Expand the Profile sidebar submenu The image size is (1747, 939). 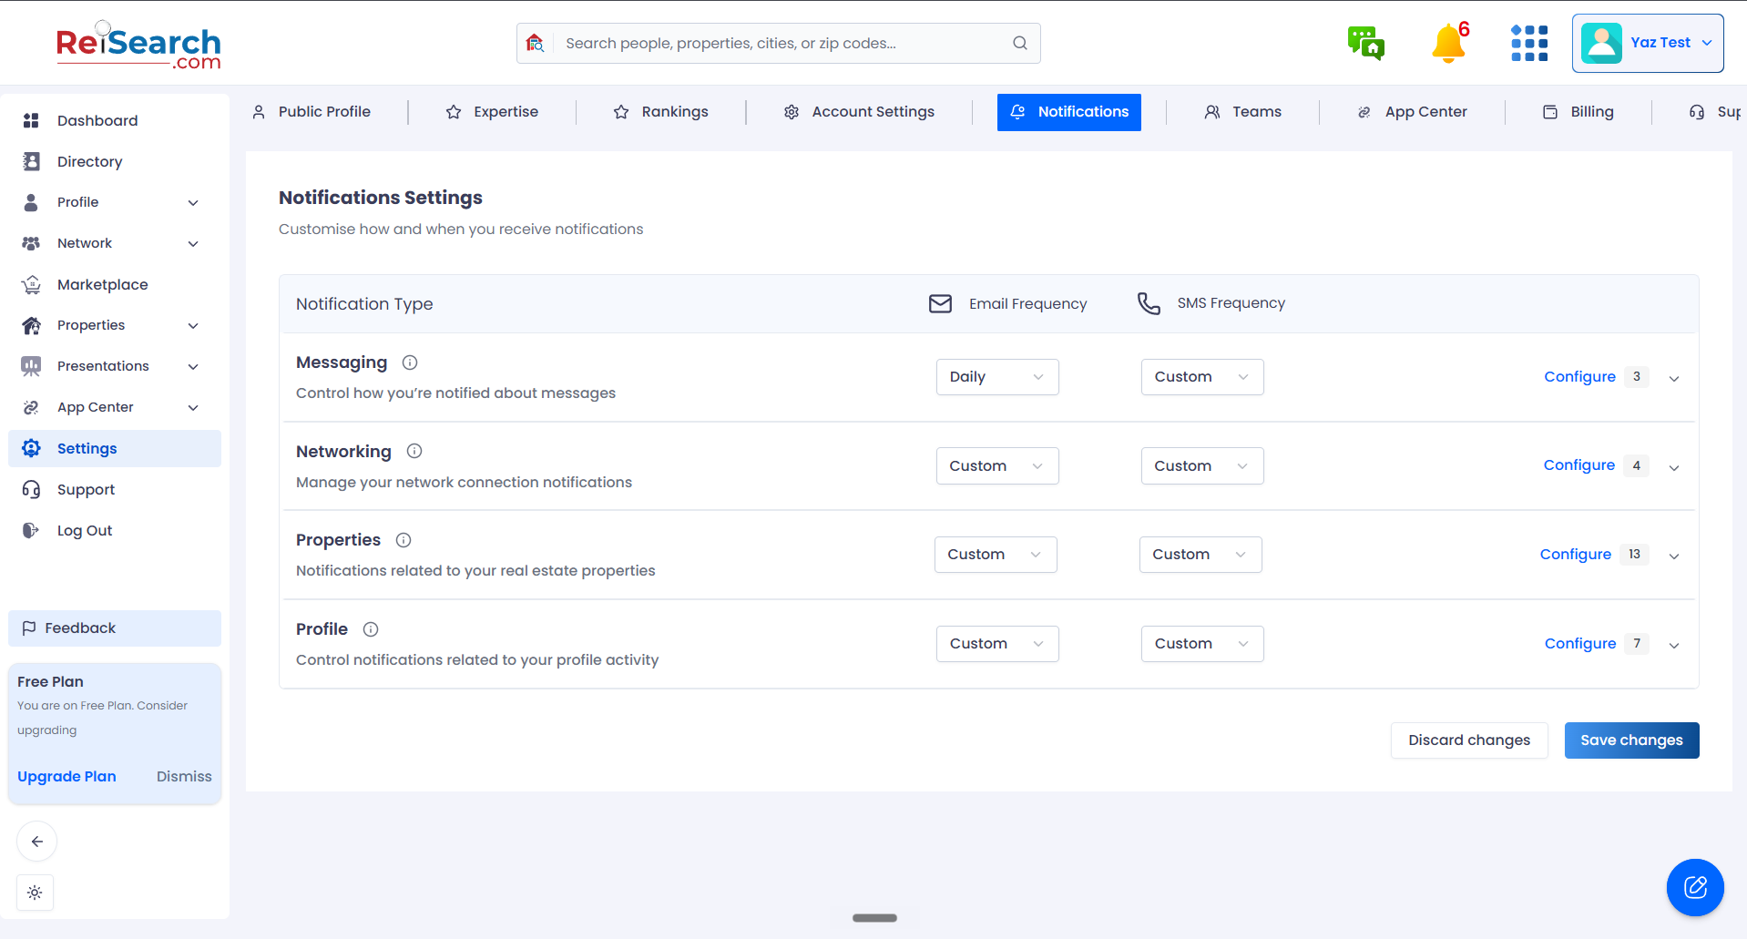tap(193, 202)
